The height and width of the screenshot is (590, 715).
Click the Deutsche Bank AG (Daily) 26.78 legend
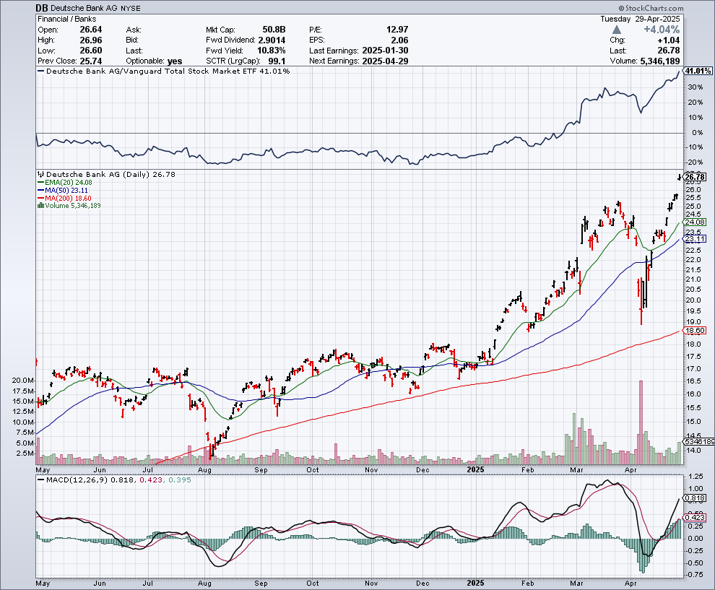pyautogui.click(x=110, y=174)
